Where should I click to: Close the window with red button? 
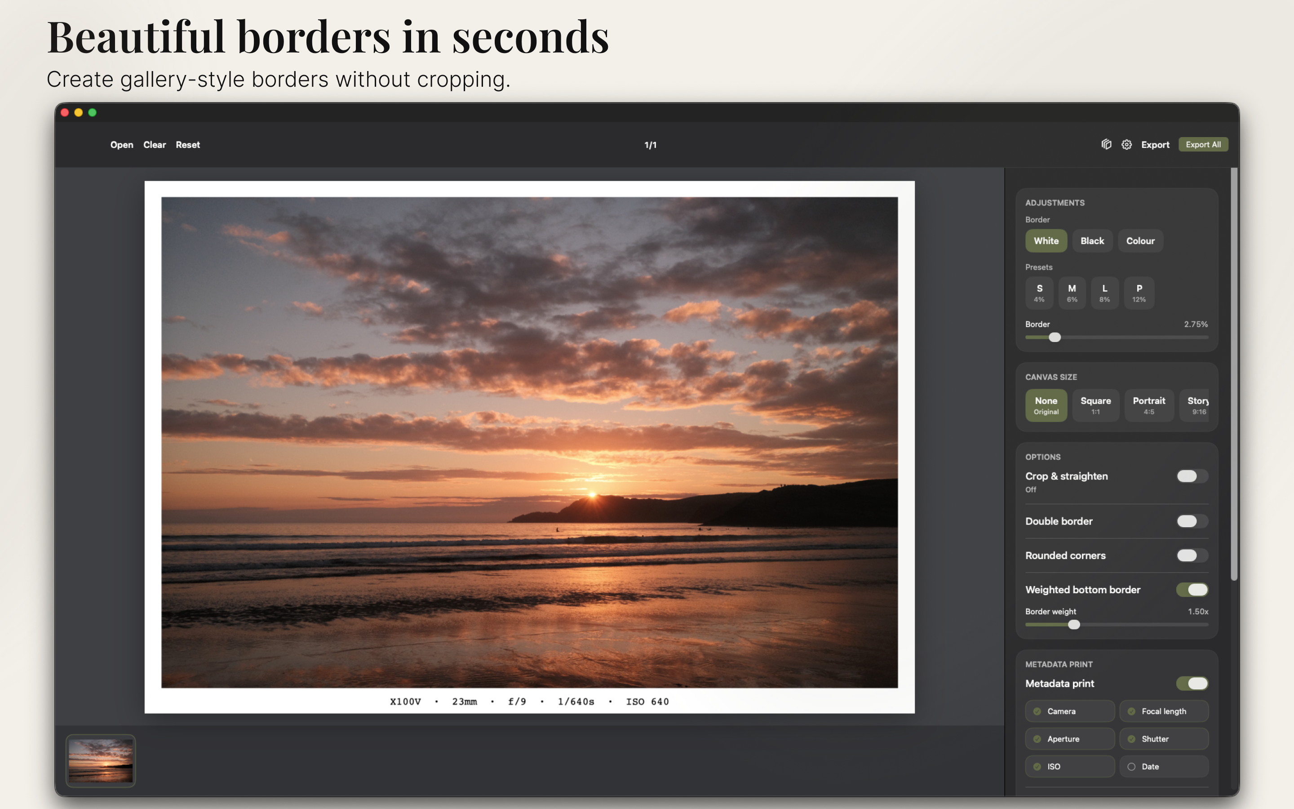[65, 112]
